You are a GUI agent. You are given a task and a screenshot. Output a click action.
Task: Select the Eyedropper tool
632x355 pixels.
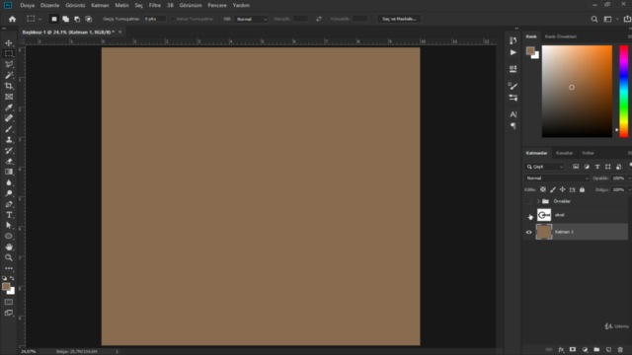tap(9, 107)
